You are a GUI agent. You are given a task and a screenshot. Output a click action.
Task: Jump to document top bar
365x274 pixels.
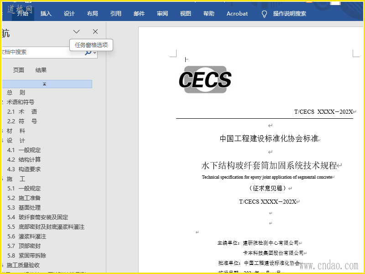pyautogui.click(x=47, y=84)
